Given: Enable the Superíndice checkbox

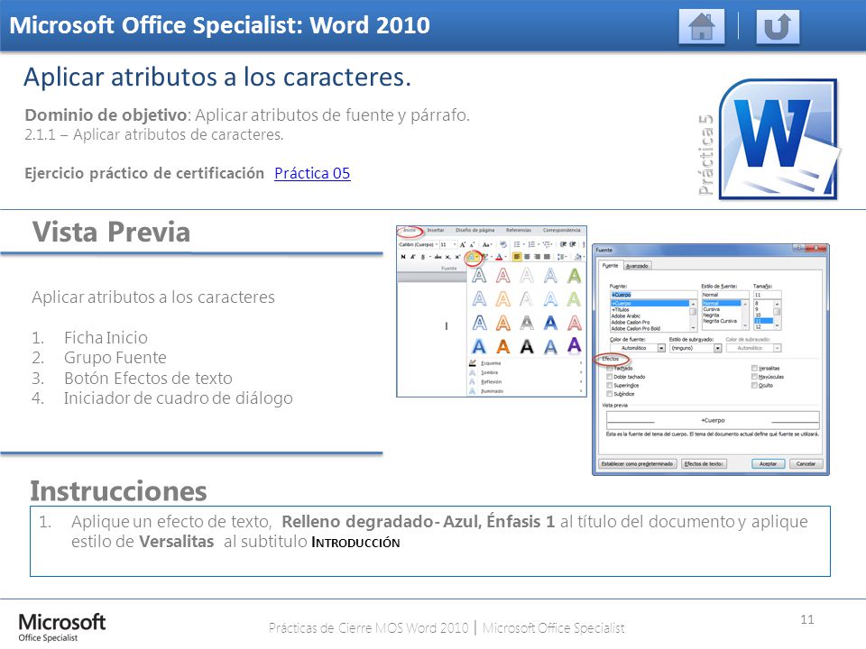Looking at the screenshot, I should coord(609,385).
